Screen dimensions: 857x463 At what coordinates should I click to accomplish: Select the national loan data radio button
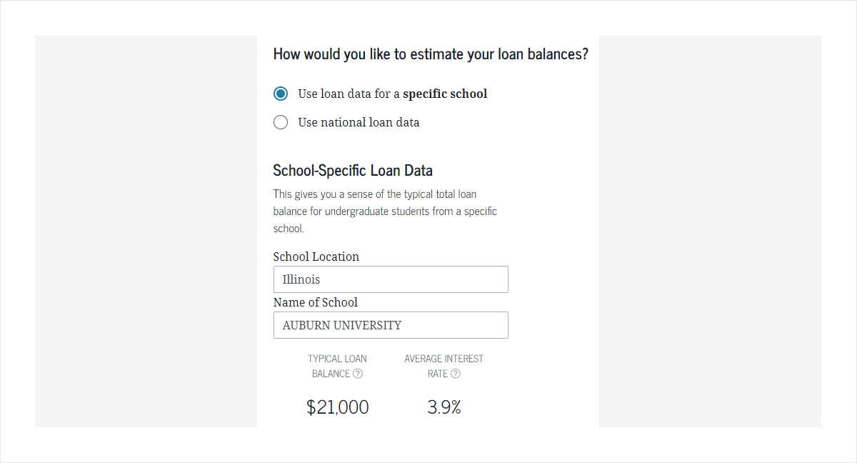click(x=281, y=122)
